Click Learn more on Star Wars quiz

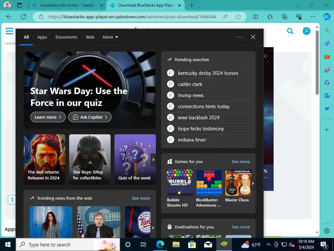pyautogui.click(x=48, y=117)
